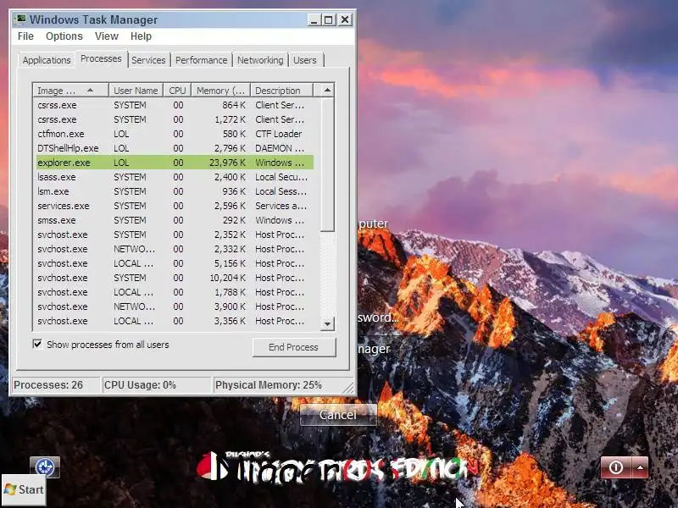This screenshot has width=678, height=508.
Task: Open the Help menu
Action: click(141, 36)
